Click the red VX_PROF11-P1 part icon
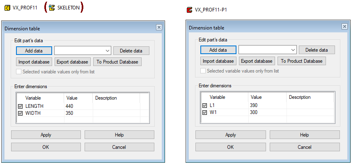 (x=190, y=9)
